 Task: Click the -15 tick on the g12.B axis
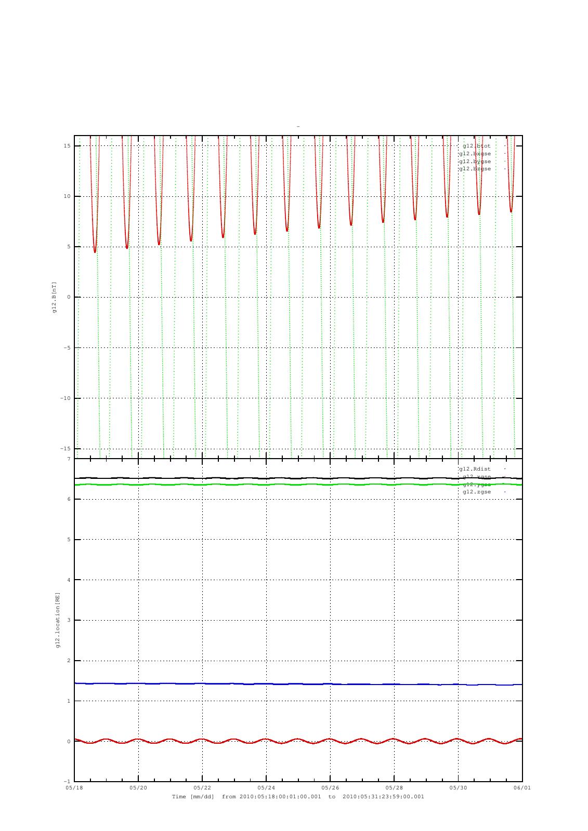(x=66, y=449)
